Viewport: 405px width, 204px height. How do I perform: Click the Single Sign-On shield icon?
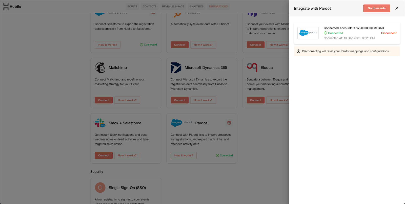pos(100,188)
